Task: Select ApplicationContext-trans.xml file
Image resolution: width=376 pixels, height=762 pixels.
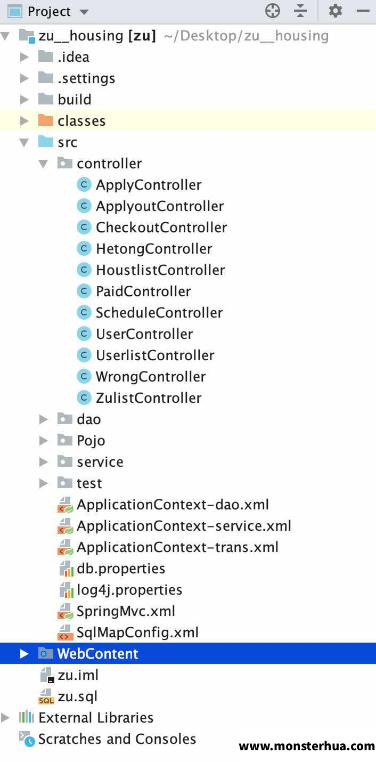Action: [x=177, y=547]
